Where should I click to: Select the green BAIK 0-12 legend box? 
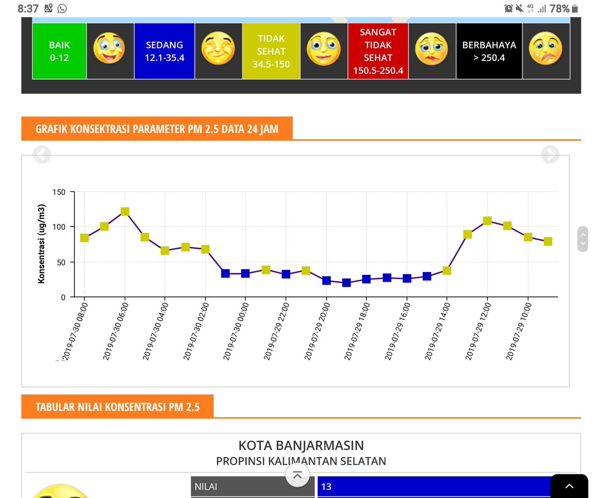point(59,51)
